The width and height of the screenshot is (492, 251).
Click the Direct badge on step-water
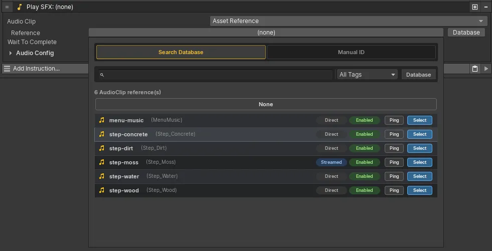click(x=332, y=176)
